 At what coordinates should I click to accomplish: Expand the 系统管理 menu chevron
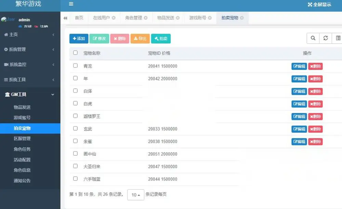53,49
